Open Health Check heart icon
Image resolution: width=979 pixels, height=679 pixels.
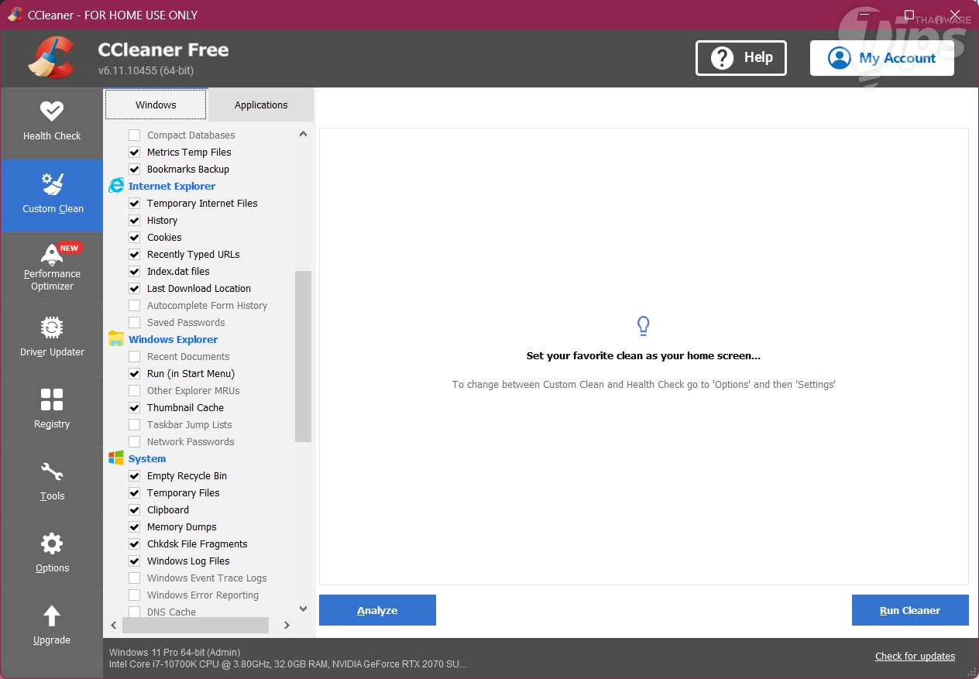point(52,111)
